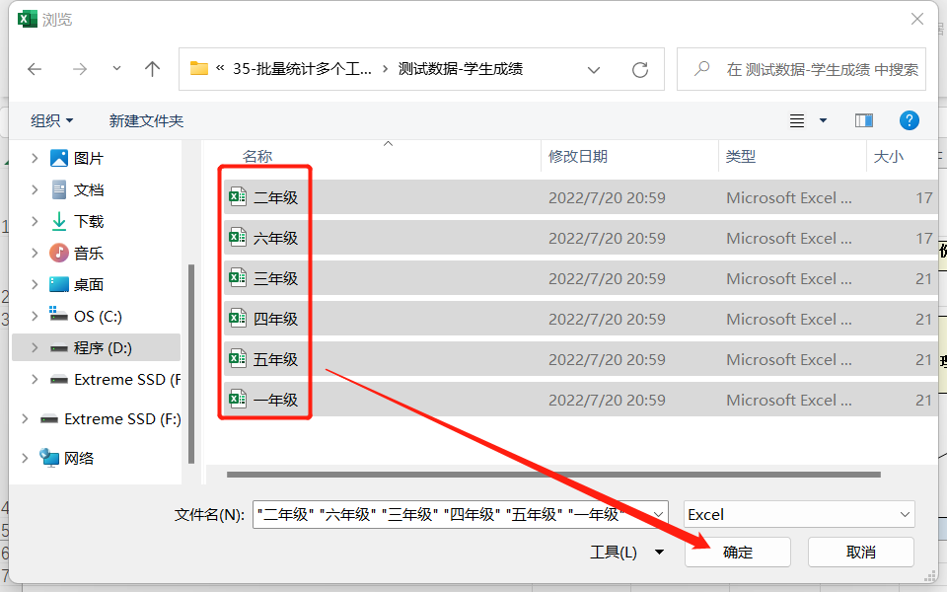
Task: Open the 组织 menu
Action: [x=52, y=120]
